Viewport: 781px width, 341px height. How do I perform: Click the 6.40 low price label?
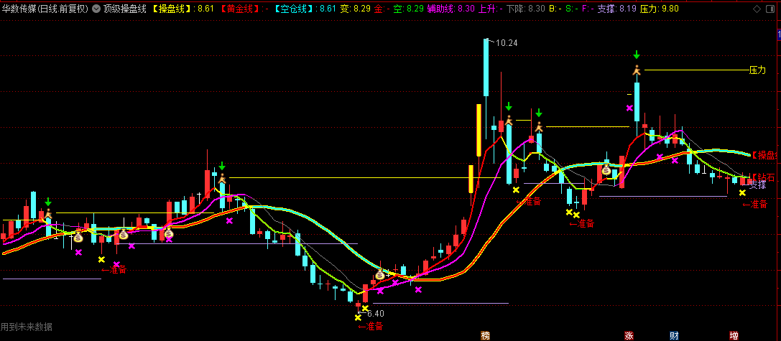(x=376, y=314)
